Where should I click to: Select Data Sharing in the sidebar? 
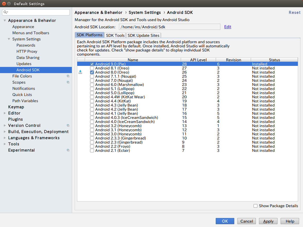(x=28, y=58)
